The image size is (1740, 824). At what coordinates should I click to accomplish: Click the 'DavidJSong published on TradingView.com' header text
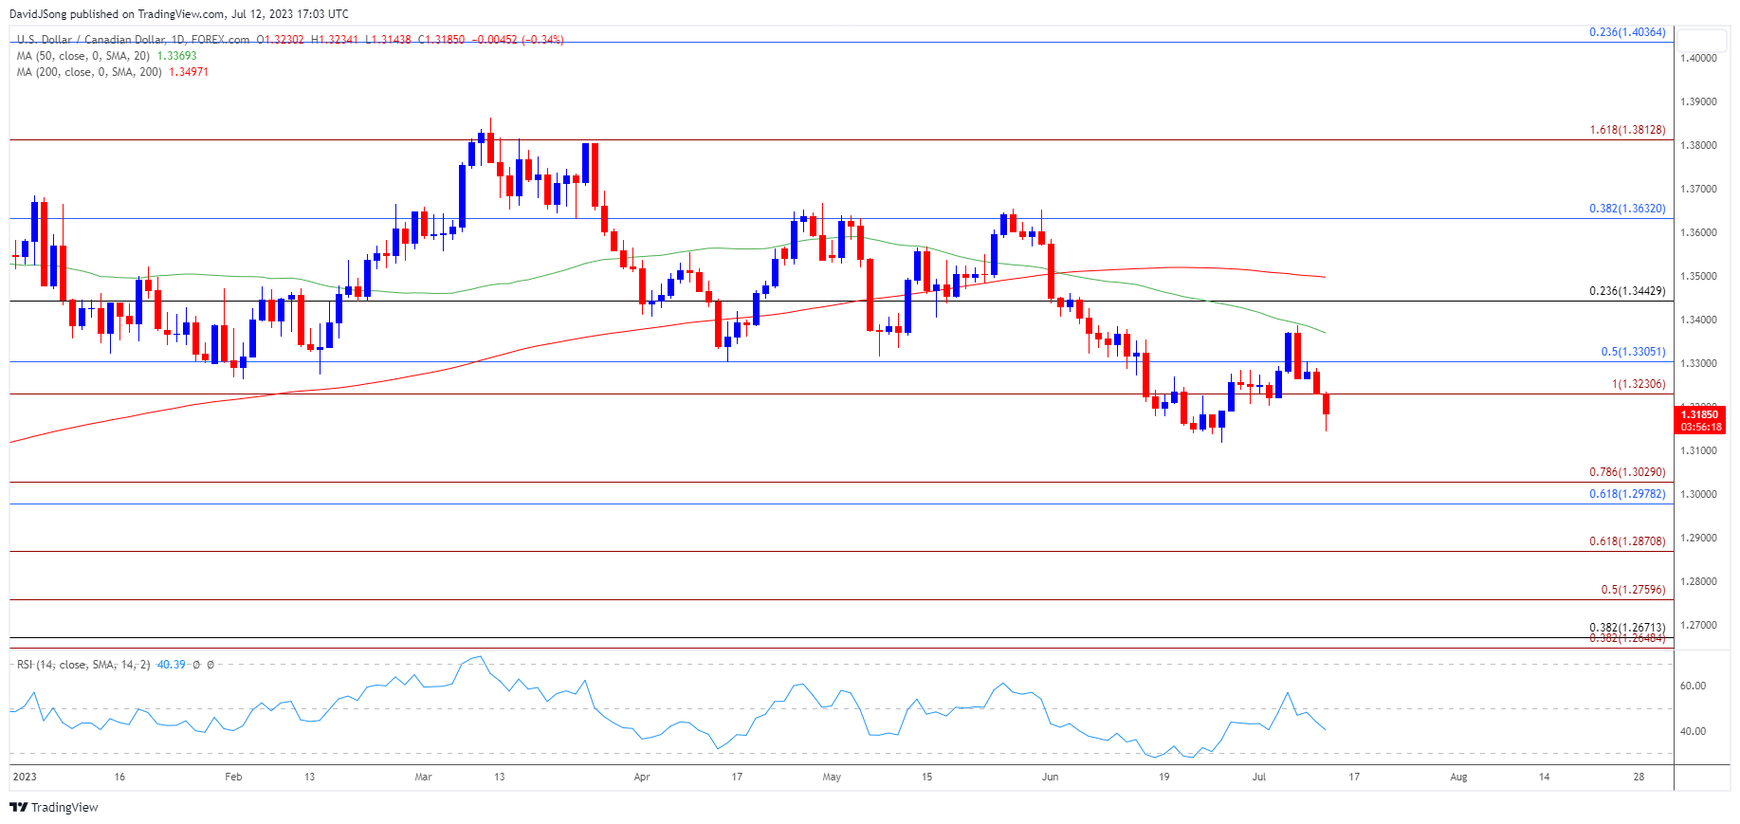pos(118,14)
